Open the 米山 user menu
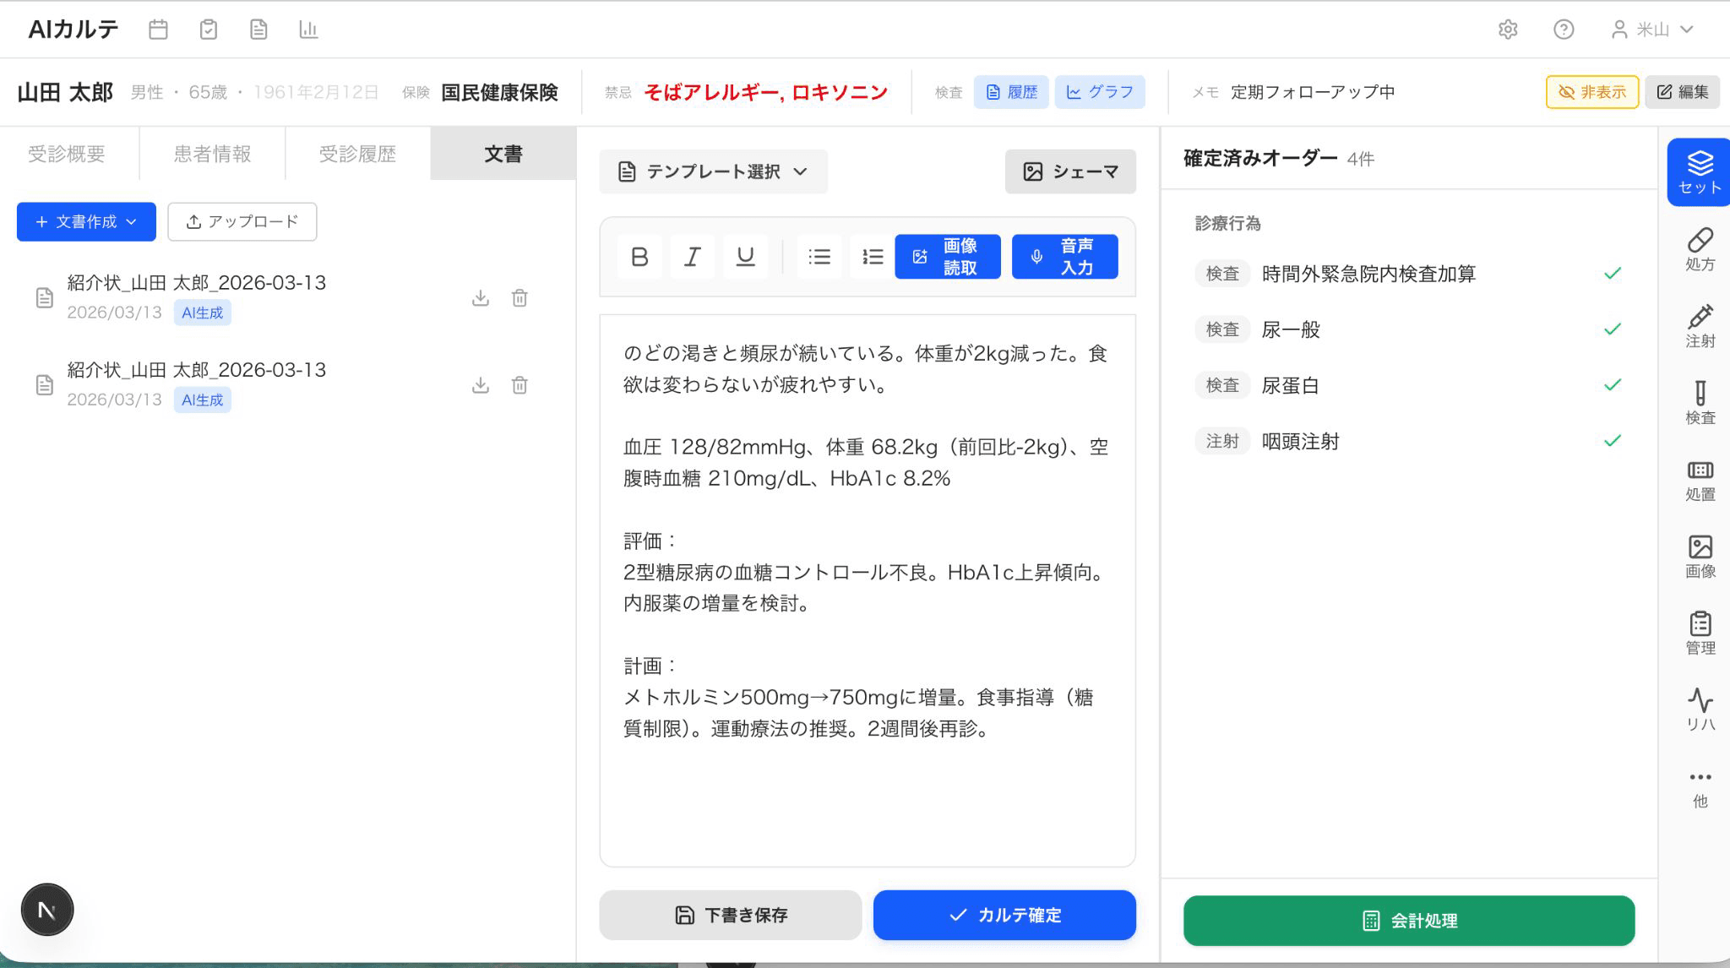 pos(1652,30)
